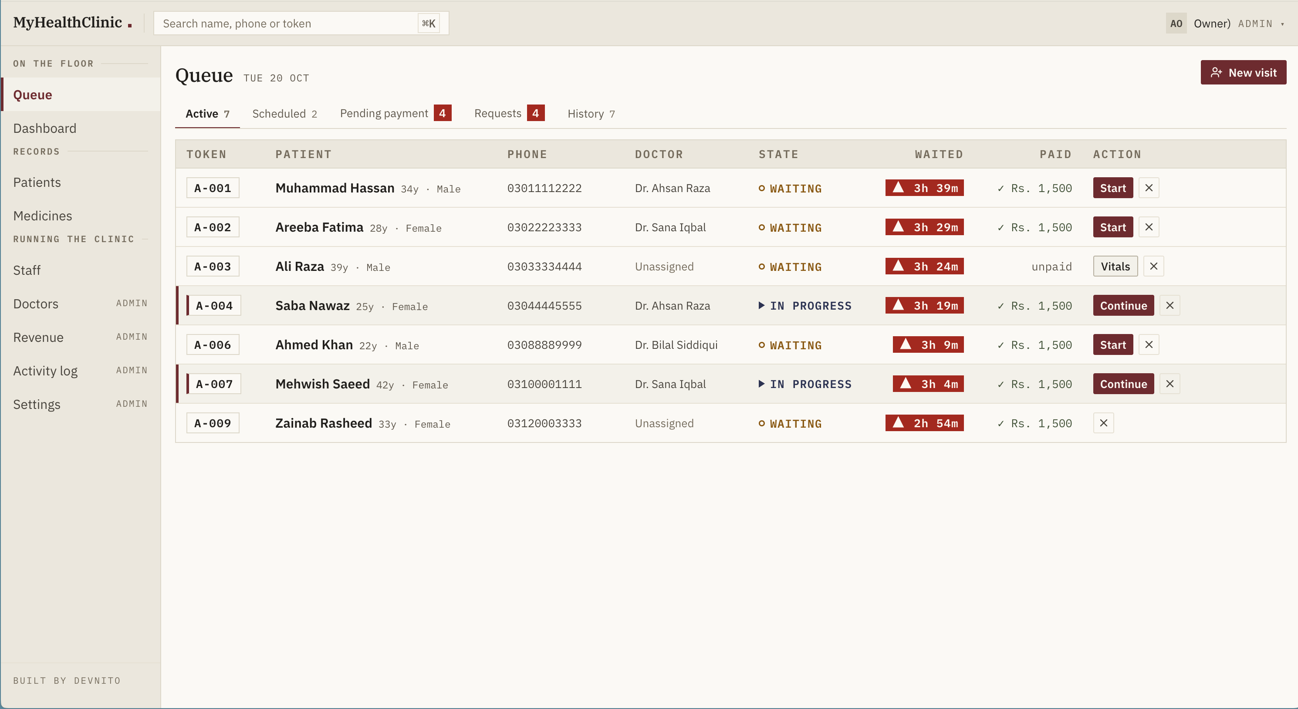Start Areeba Fatima's visit

[x=1112, y=227]
